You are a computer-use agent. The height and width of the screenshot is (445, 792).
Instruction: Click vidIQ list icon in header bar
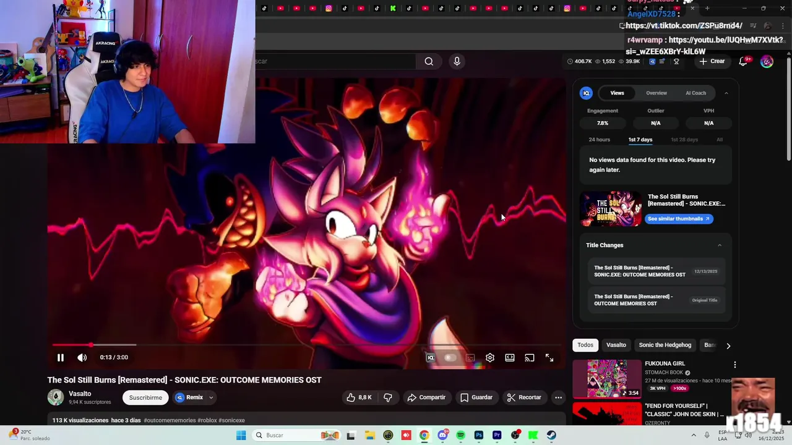point(662,61)
